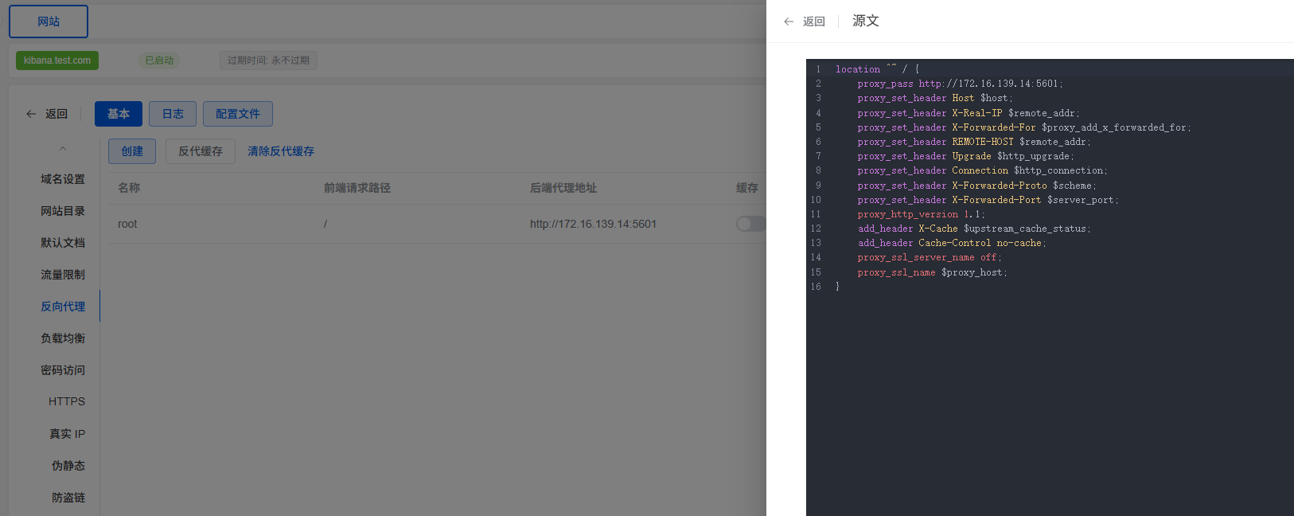Open HTTPS in the sidebar
The width and height of the screenshot is (1294, 516).
[67, 402]
